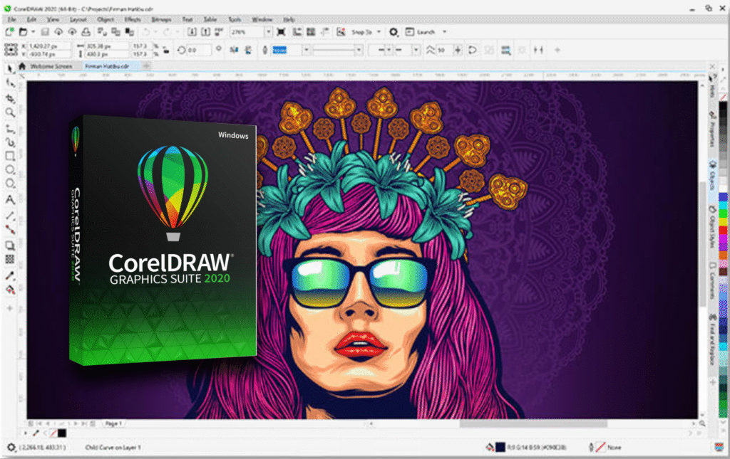This screenshot has width=730, height=459.
Task: Open the Bitmaps menu
Action: (x=162, y=19)
